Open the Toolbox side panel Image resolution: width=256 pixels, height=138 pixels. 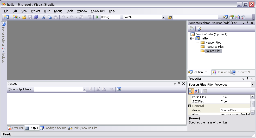tap(3, 55)
